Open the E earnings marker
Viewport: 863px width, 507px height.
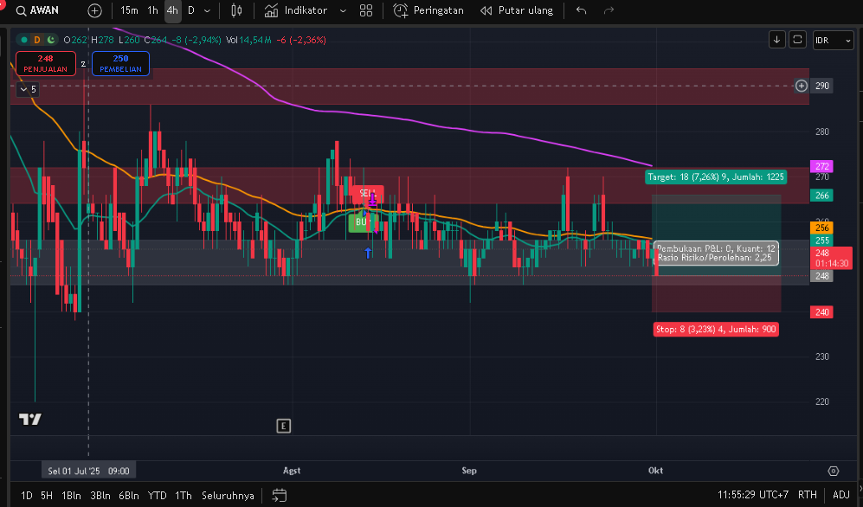point(283,426)
